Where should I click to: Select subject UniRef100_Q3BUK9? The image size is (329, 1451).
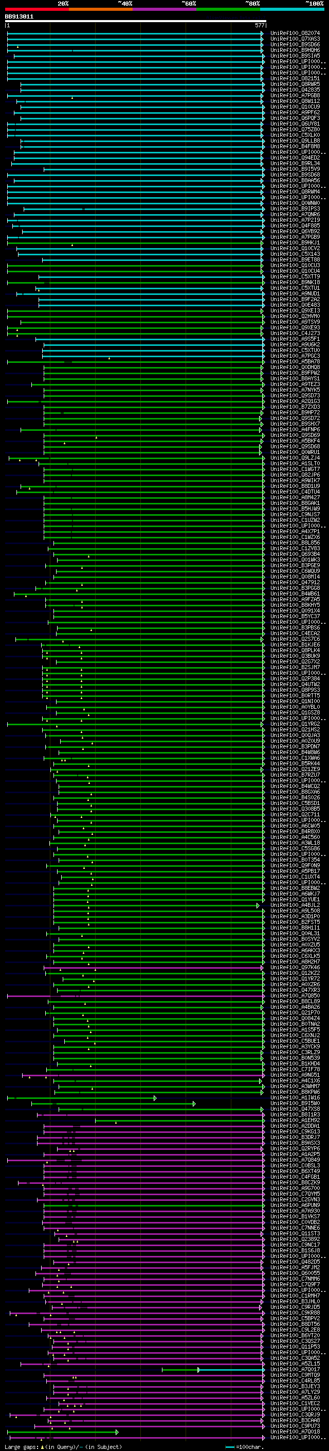coord(295,656)
